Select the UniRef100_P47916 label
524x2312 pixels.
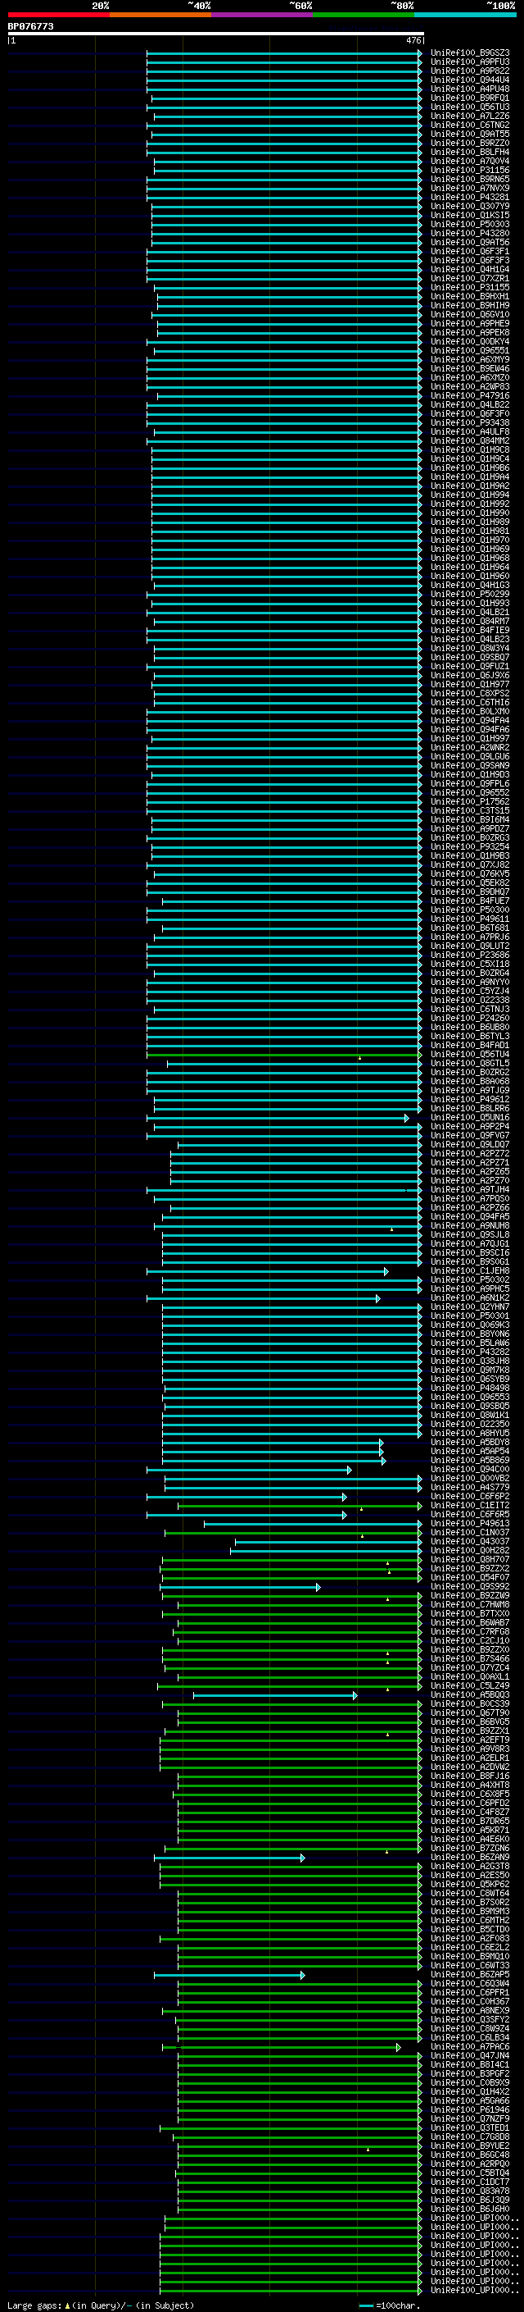tap(470, 396)
